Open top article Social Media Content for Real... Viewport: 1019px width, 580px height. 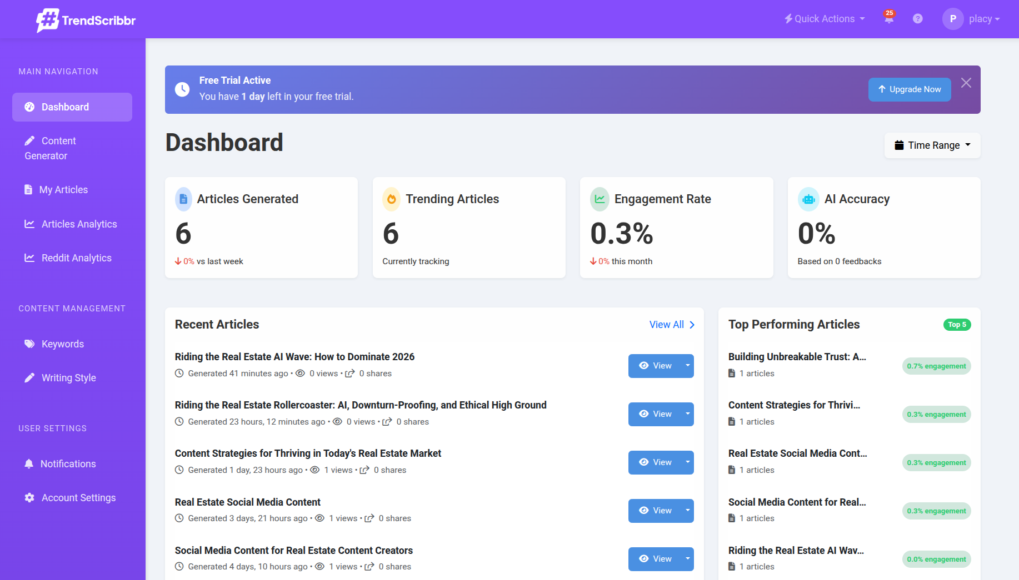point(797,502)
